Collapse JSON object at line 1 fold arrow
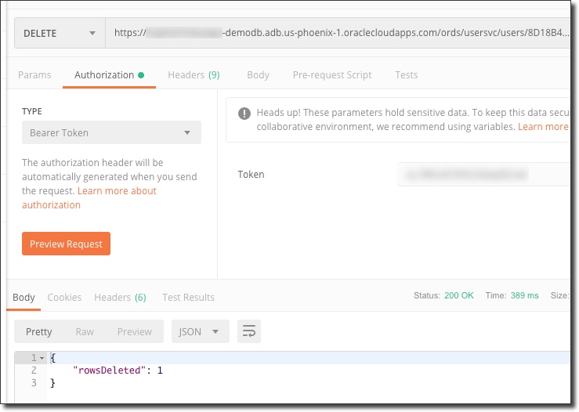Image resolution: width=579 pixels, height=412 pixels. click(42, 357)
